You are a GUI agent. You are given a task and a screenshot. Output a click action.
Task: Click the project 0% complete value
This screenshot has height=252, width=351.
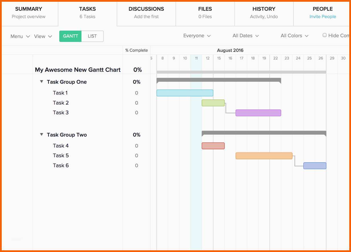(x=138, y=70)
